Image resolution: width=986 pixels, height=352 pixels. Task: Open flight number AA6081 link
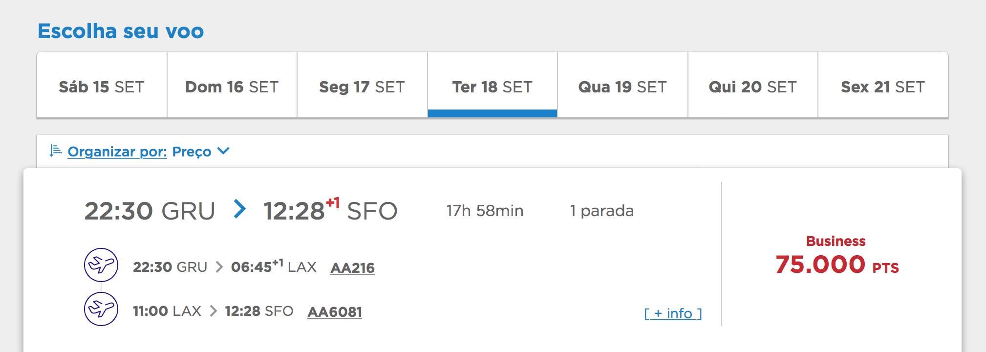335,312
